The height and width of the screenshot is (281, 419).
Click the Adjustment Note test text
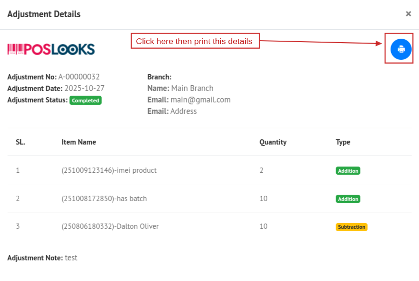71,258
